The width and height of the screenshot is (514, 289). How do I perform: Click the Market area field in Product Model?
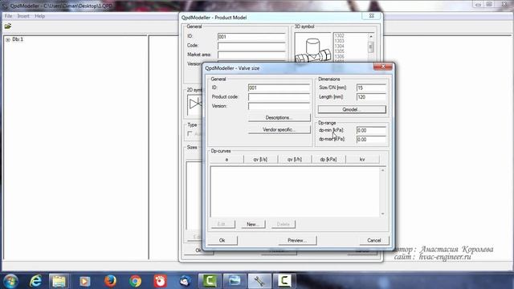(x=251, y=55)
